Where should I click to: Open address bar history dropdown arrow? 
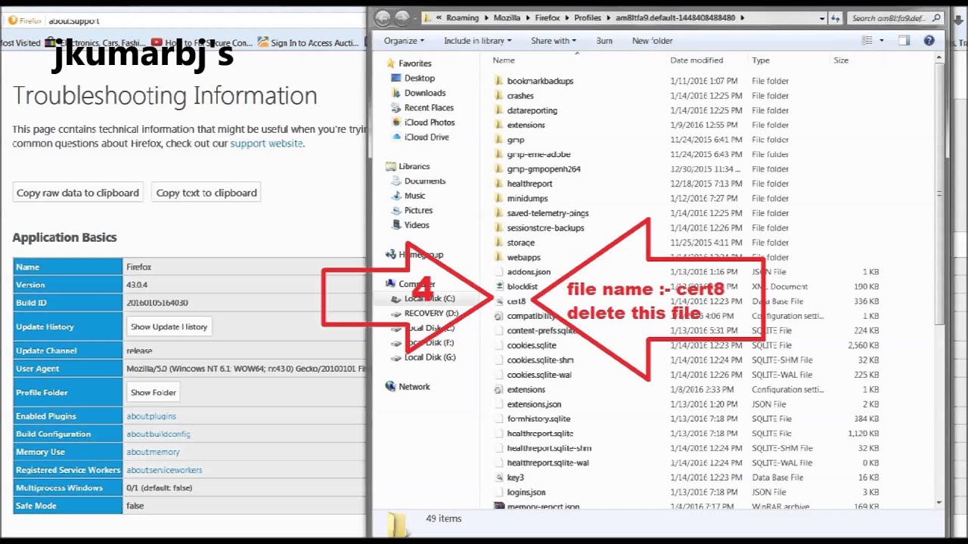point(821,18)
